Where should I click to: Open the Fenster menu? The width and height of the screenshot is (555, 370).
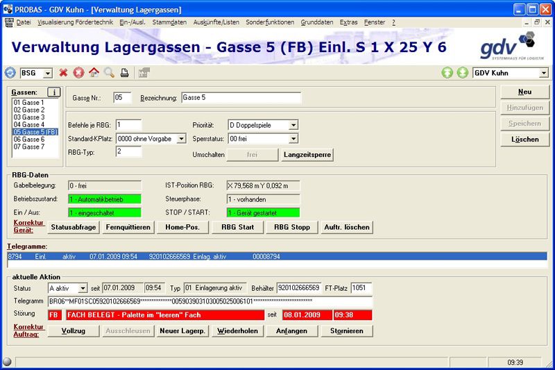(x=375, y=22)
